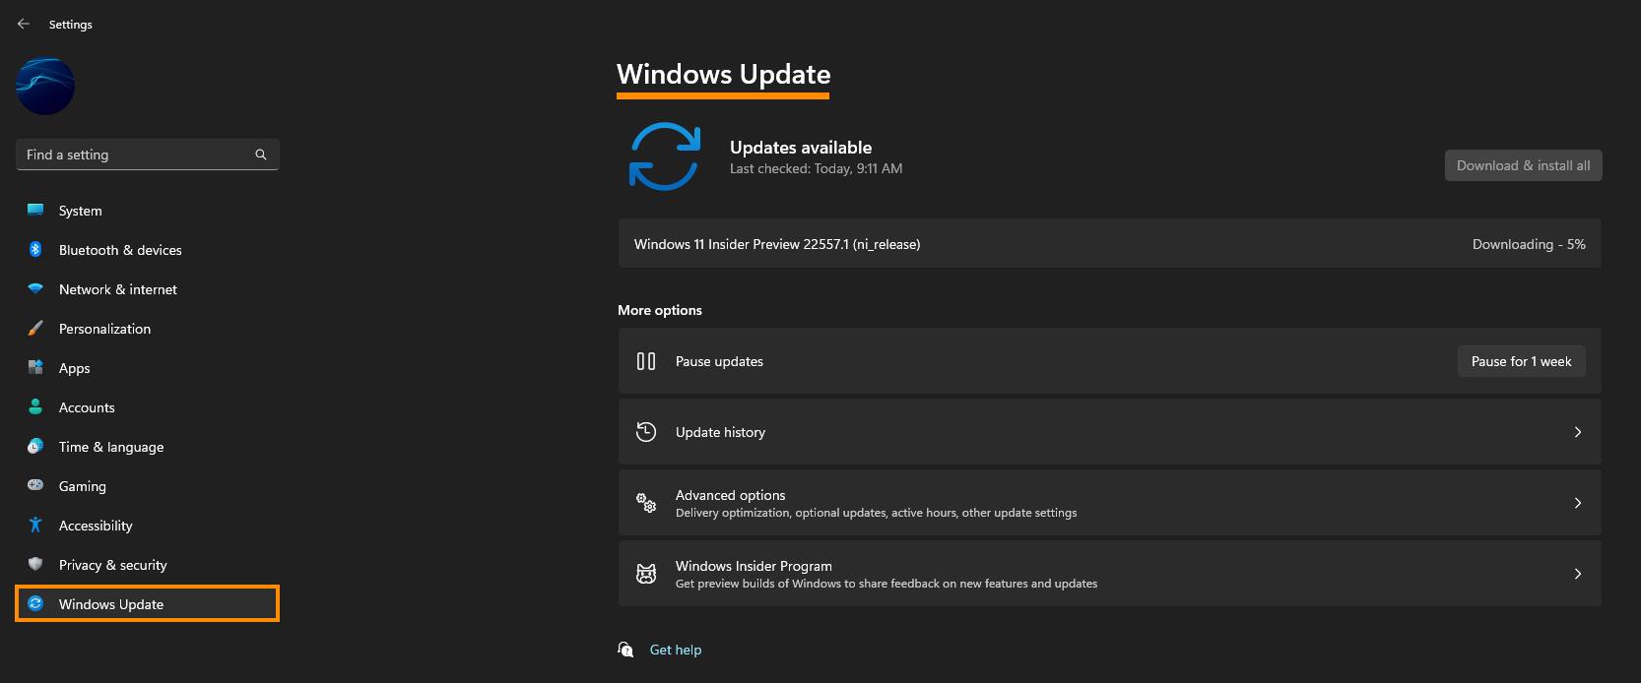Click the Delivery optimization description text
This screenshot has width=1641, height=683.
[876, 513]
